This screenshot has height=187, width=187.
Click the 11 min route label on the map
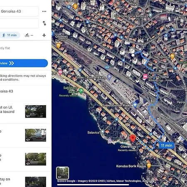pos(167,145)
